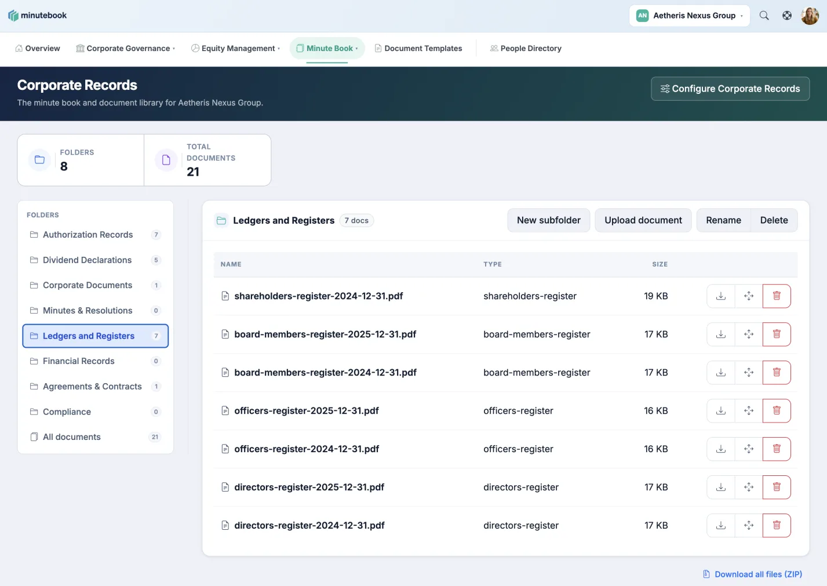Screen dimensions: 827x586
Task: Download officers-register-2025-12-31.pdf
Action: coord(721,411)
